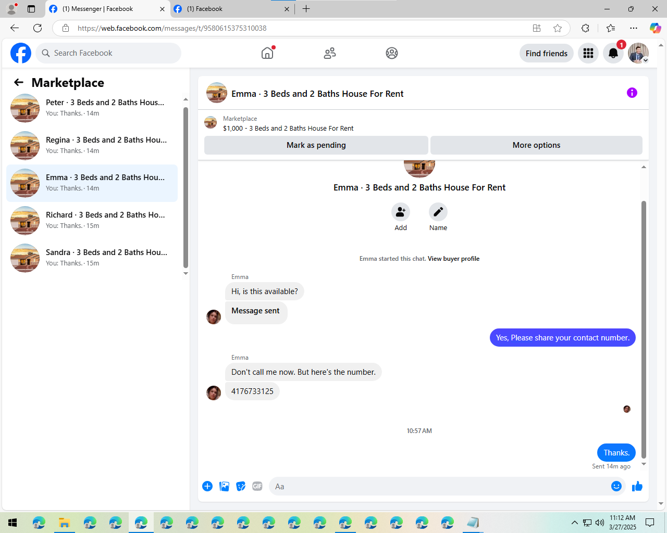Focus the Search Facebook field
Screen dimensions: 667x533
[108, 53]
